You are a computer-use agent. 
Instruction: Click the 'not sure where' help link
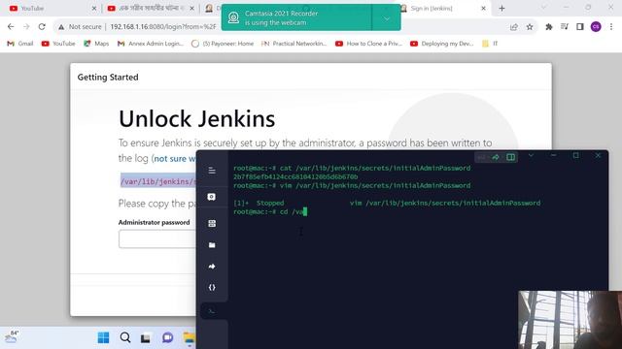click(175, 159)
